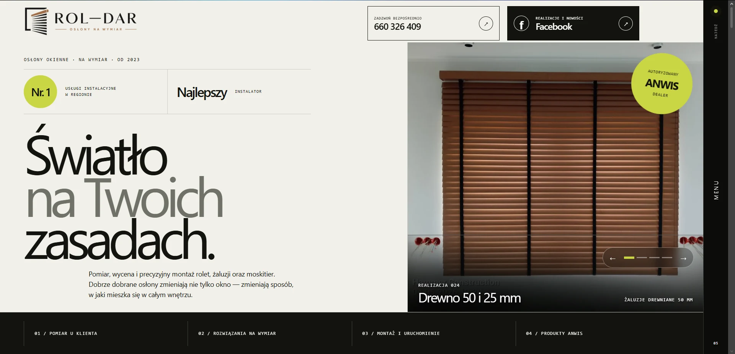Select the active first slide indicator dash
Image resolution: width=735 pixels, height=354 pixels.
(x=629, y=258)
